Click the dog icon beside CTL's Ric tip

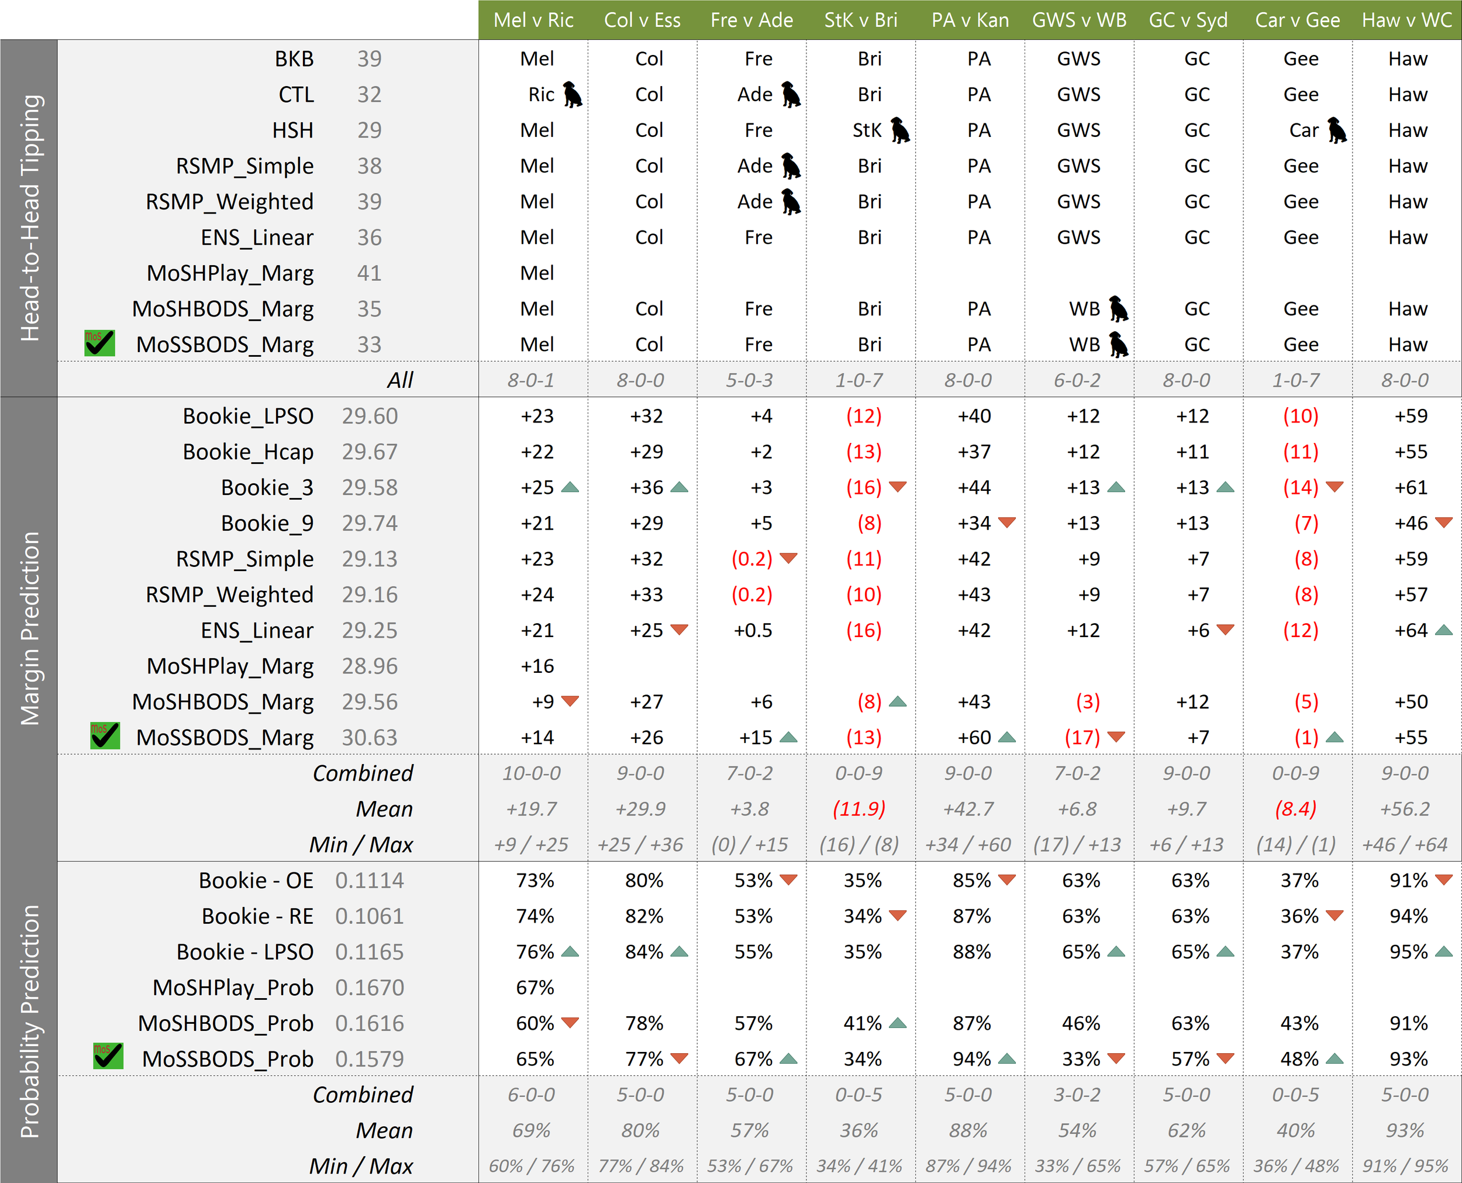tap(573, 95)
